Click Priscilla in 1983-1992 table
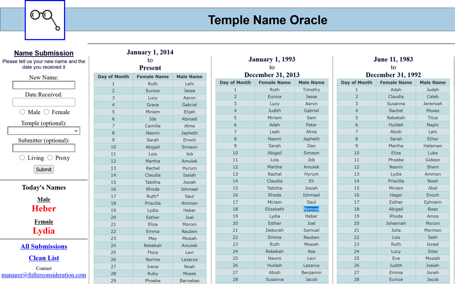455x284 pixels. [x=396, y=181]
